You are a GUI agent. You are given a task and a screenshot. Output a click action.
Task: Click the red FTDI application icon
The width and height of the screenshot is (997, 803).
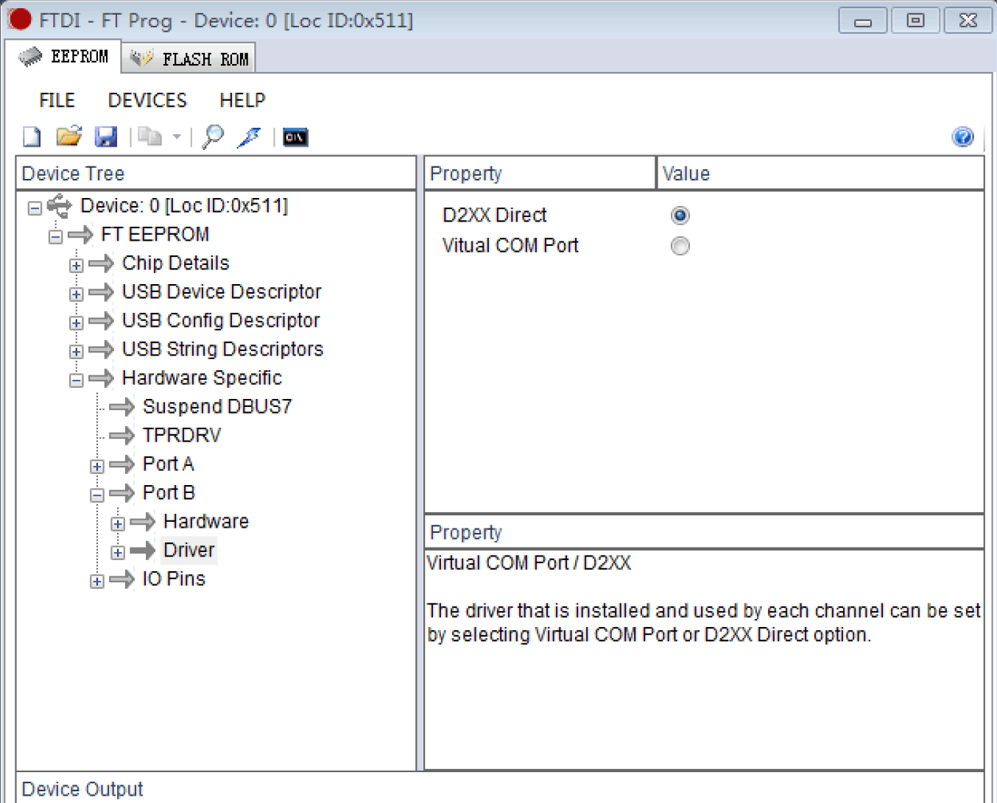[20, 19]
